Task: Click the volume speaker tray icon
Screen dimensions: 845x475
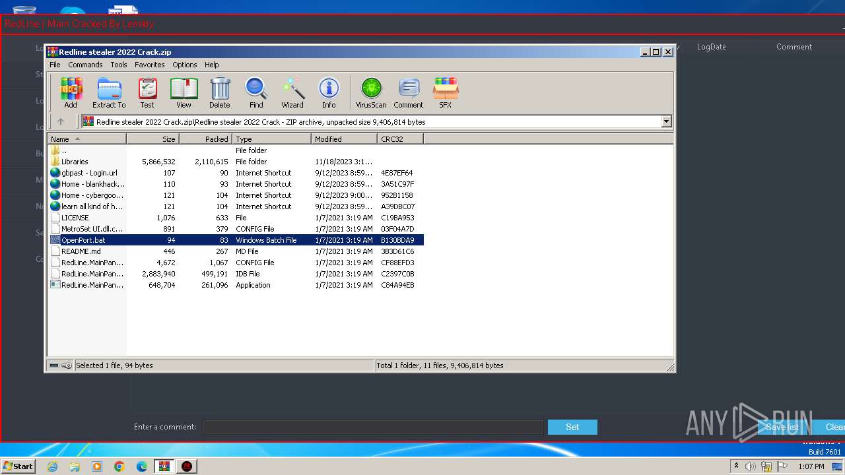Action: pyautogui.click(x=751, y=466)
